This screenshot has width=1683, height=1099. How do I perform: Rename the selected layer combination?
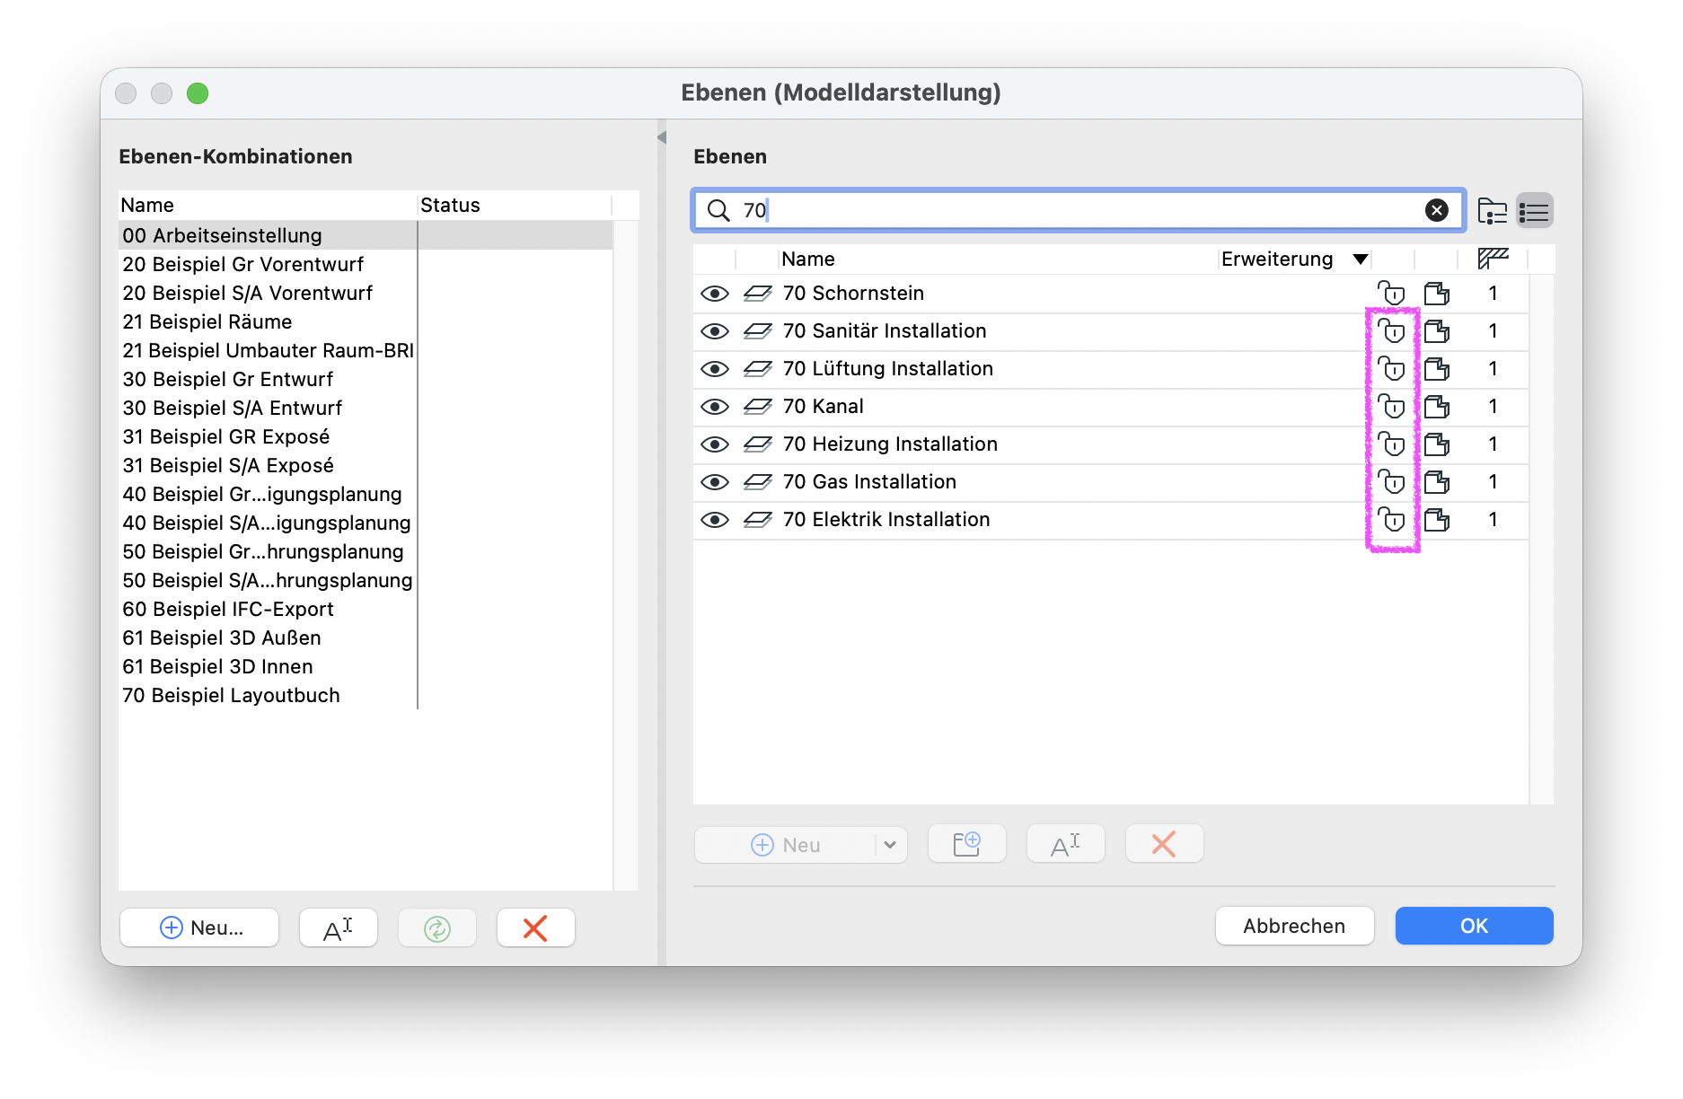pyautogui.click(x=339, y=928)
